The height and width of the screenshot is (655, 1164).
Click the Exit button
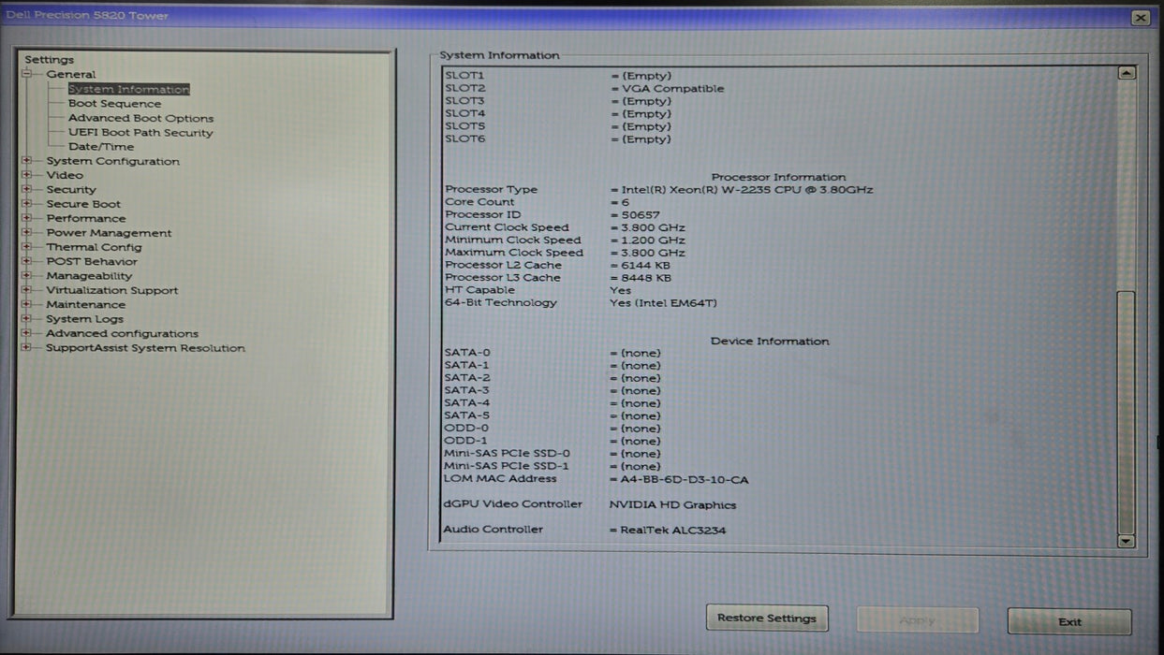coord(1069,621)
